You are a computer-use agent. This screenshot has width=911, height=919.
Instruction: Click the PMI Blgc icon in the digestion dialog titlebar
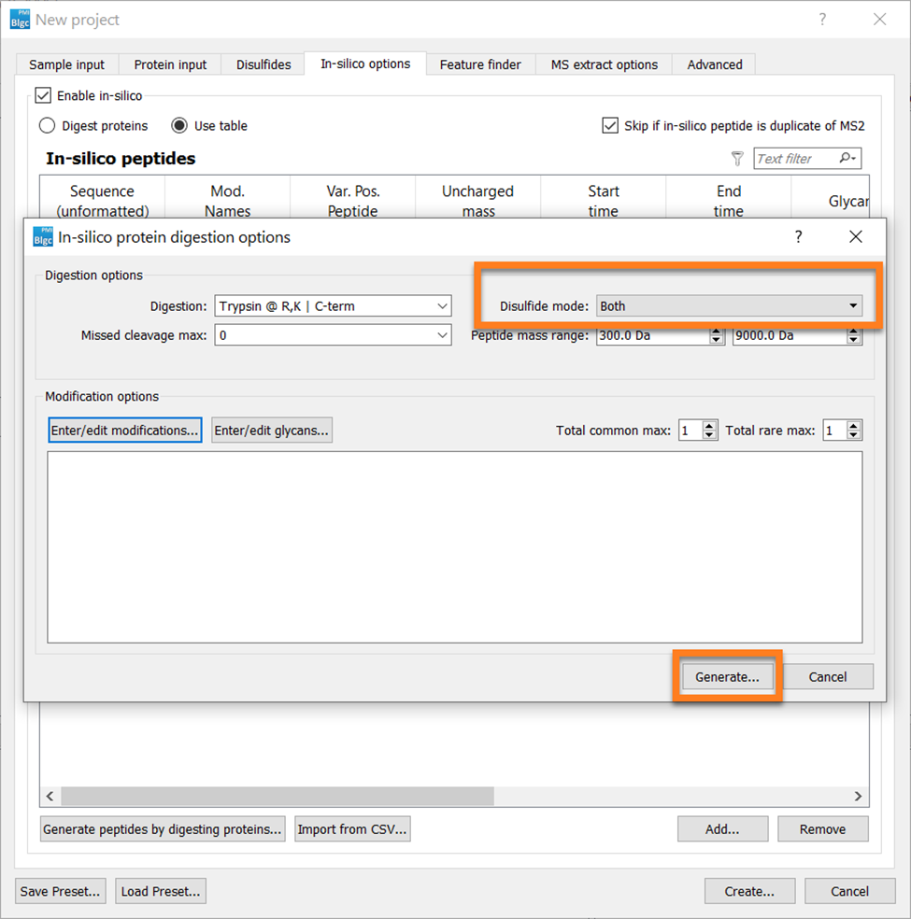pyautogui.click(x=42, y=237)
